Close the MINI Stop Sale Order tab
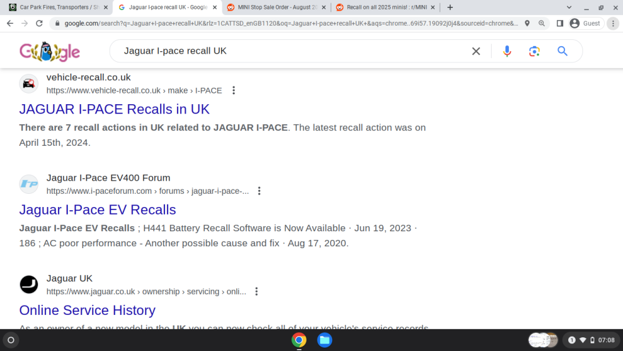The image size is (623, 351). [x=324, y=7]
